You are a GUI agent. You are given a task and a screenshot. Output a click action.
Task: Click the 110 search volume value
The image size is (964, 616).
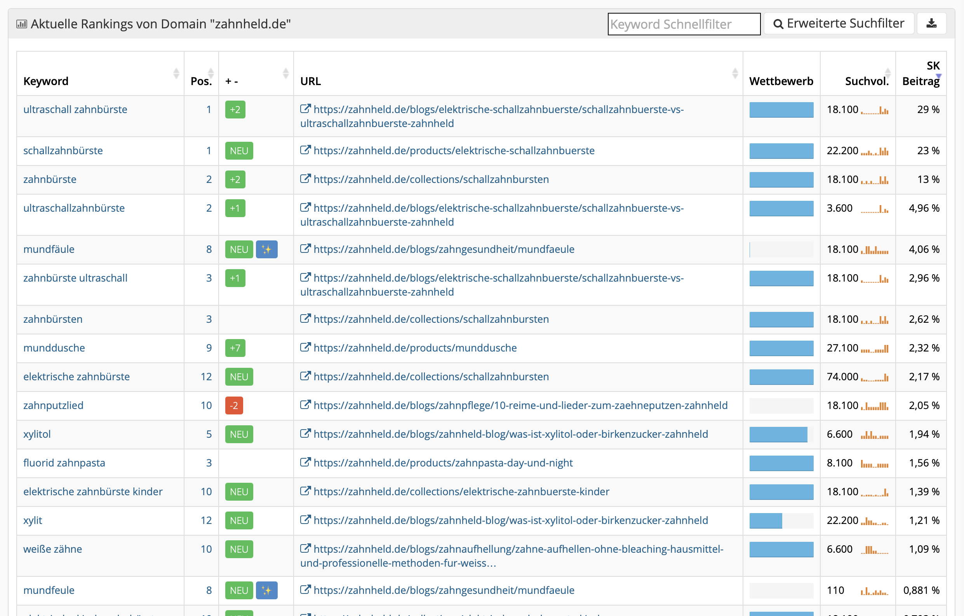[x=835, y=590]
